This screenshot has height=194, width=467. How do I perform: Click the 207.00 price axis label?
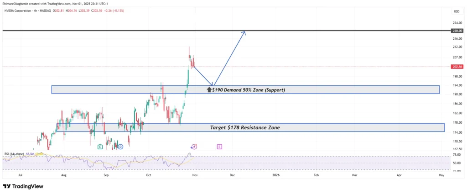click(457, 57)
